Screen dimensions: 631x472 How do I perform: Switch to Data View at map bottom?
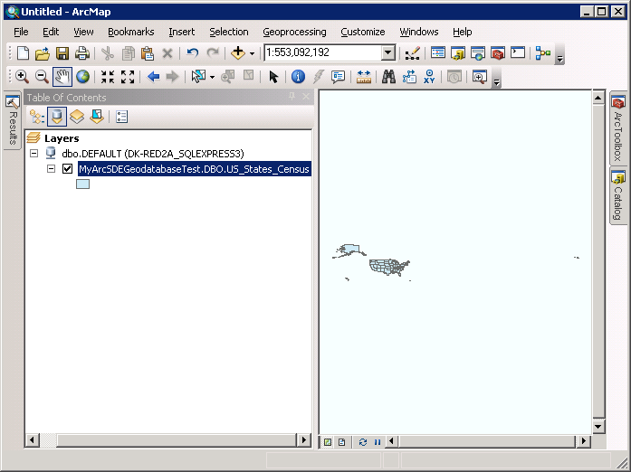point(328,442)
